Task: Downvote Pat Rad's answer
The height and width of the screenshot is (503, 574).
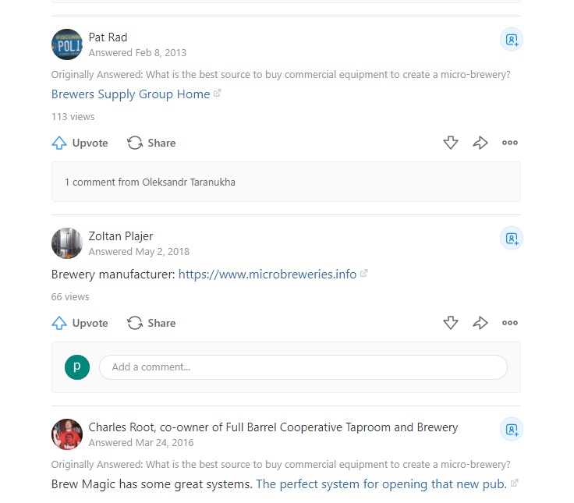Action: coord(450,143)
